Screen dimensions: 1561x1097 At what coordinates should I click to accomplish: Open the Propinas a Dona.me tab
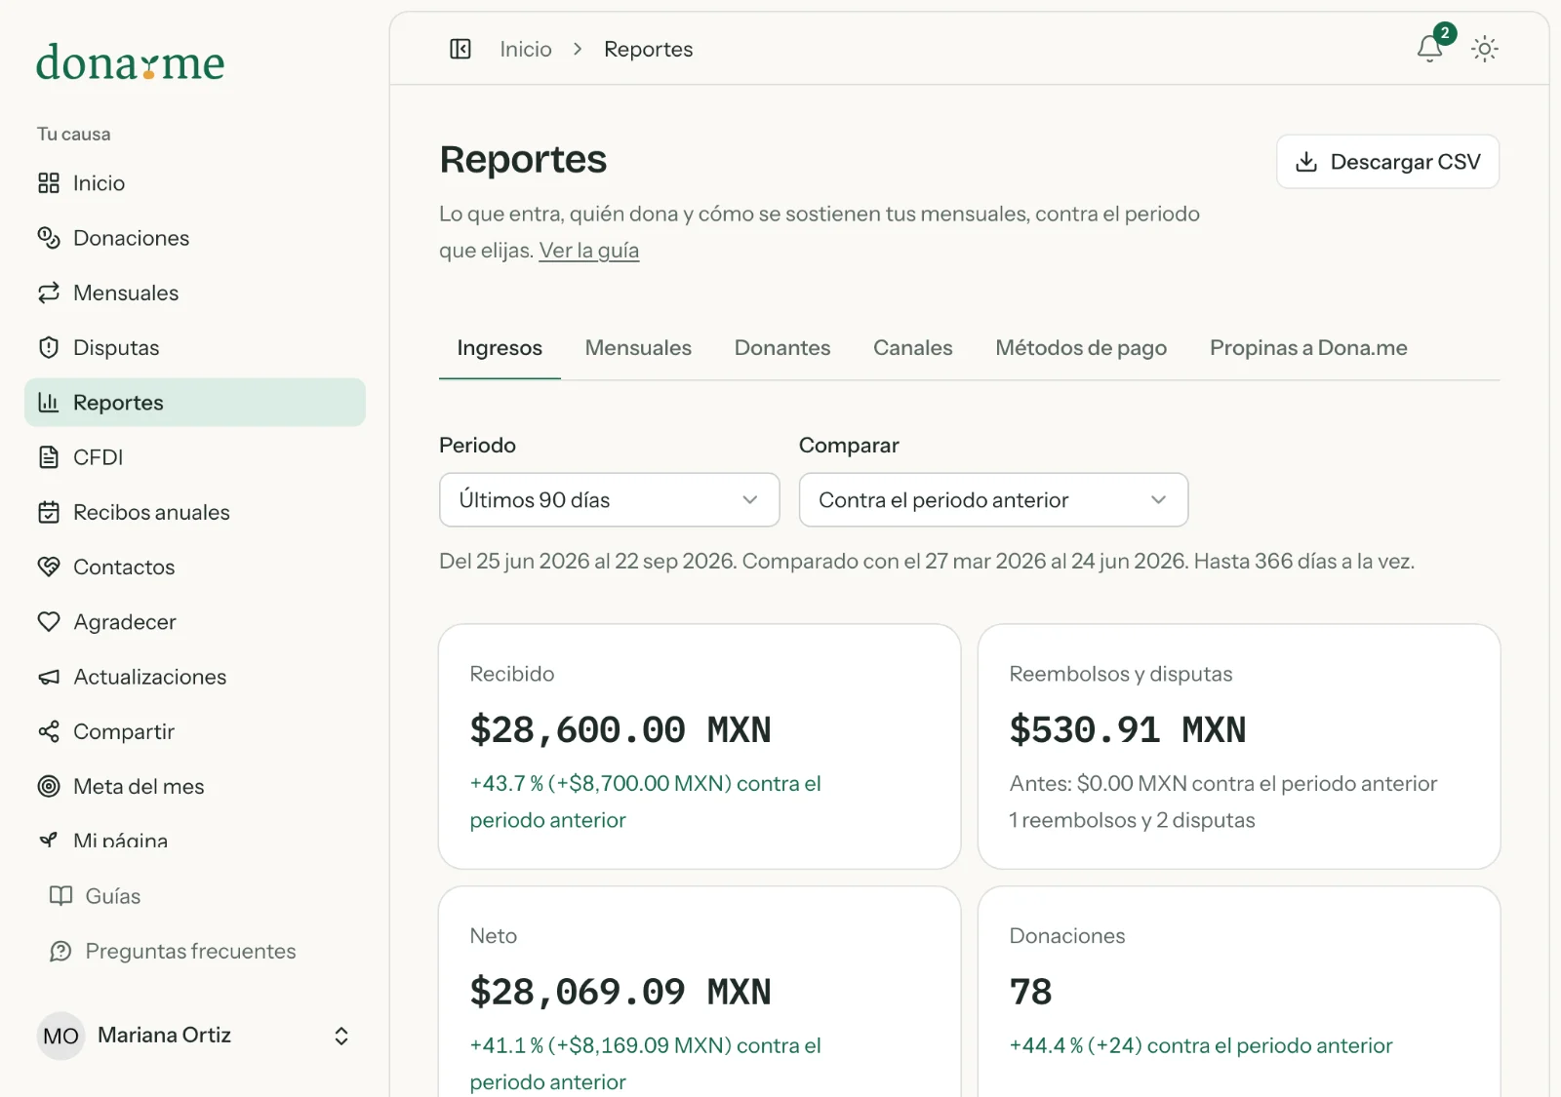1308,348
